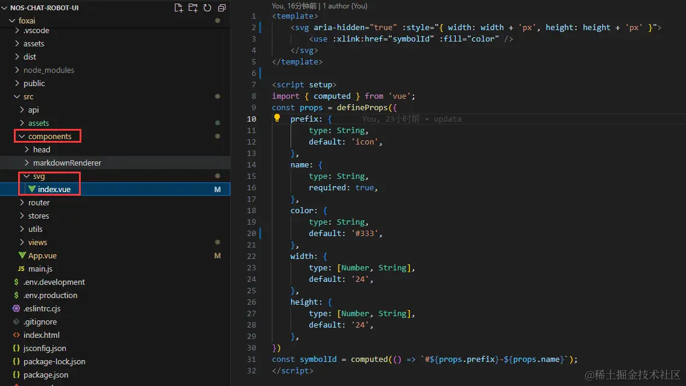Screen dimensions: 686x386
Task: Click the dollar icon beside .env.production
Action: 16,295
